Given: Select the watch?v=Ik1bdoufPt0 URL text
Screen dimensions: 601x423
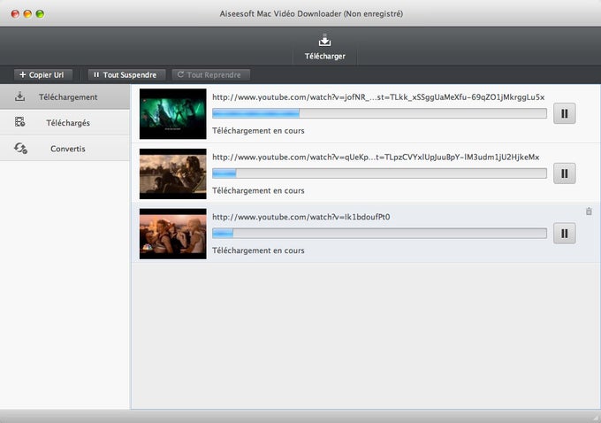Looking at the screenshot, I should 300,217.
